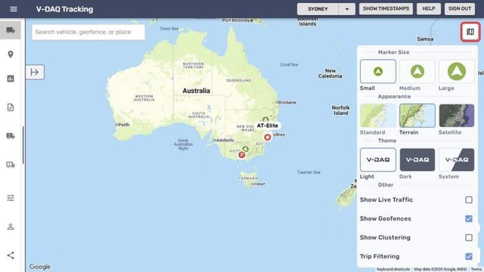
Task: Open the reports document sidebar icon
Action: 11,107
